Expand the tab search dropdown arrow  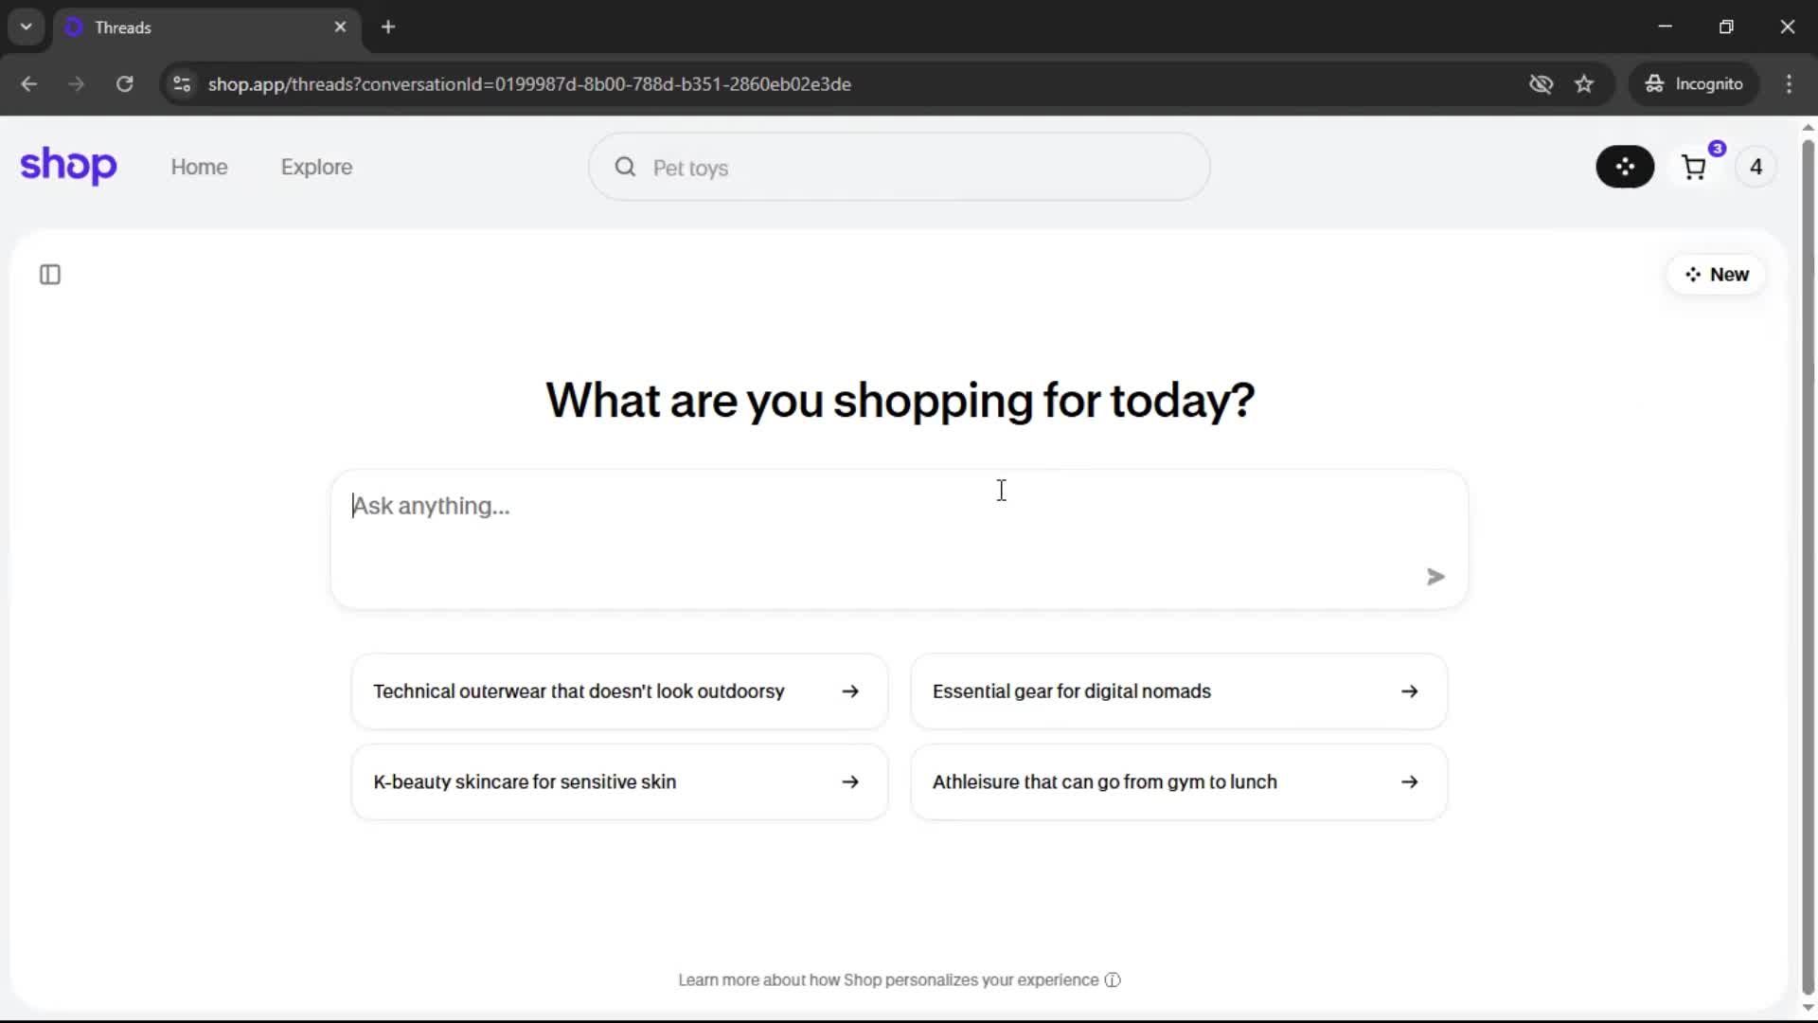(x=27, y=27)
